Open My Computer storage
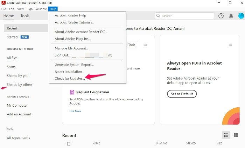Screen dimensions: 245x148 [x=17, y=106]
